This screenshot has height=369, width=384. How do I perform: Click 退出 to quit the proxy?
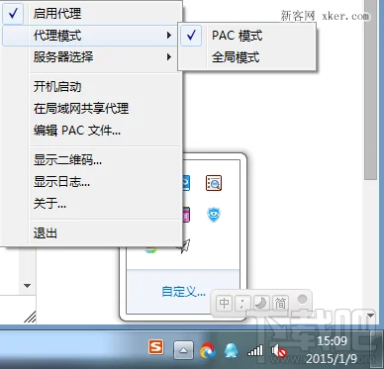coord(92,233)
